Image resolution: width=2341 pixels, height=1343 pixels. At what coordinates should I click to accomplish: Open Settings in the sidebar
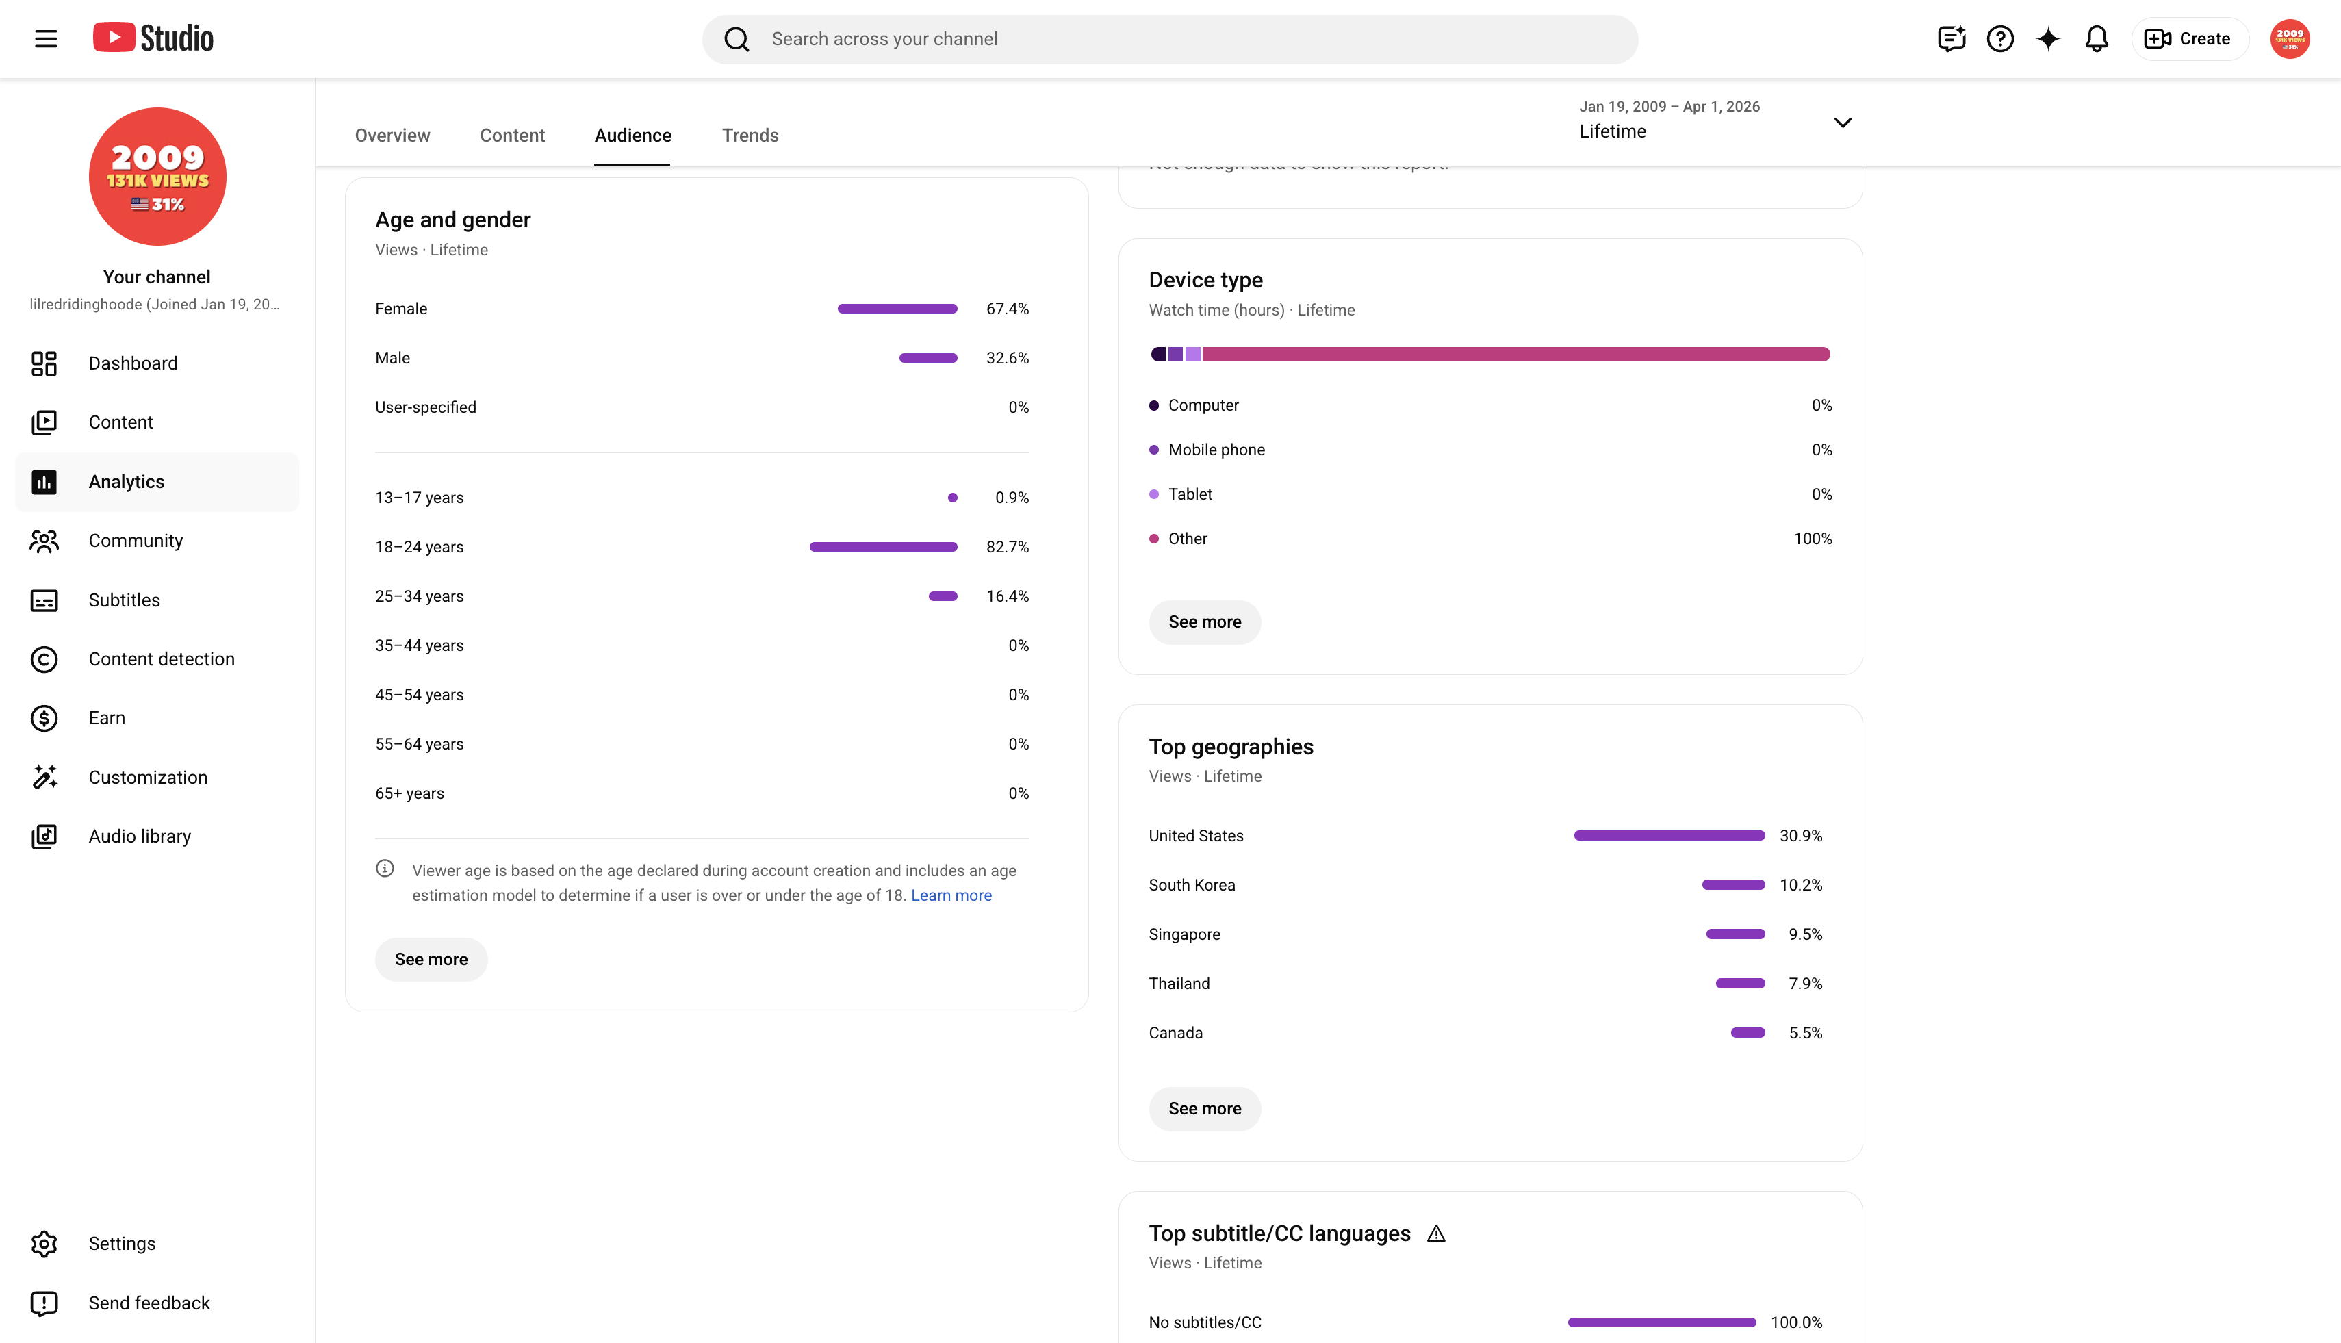click(157, 1243)
